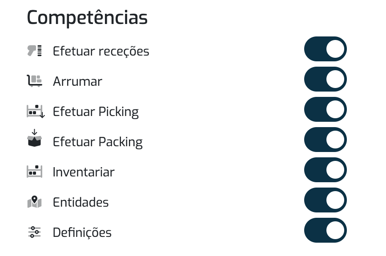Click the map pin Entidades icon
The height and width of the screenshot is (256, 386).
(35, 202)
